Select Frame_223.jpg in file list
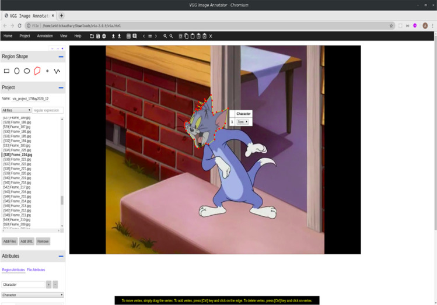Viewport: 437px width, 305px height. pyautogui.click(x=17, y=159)
